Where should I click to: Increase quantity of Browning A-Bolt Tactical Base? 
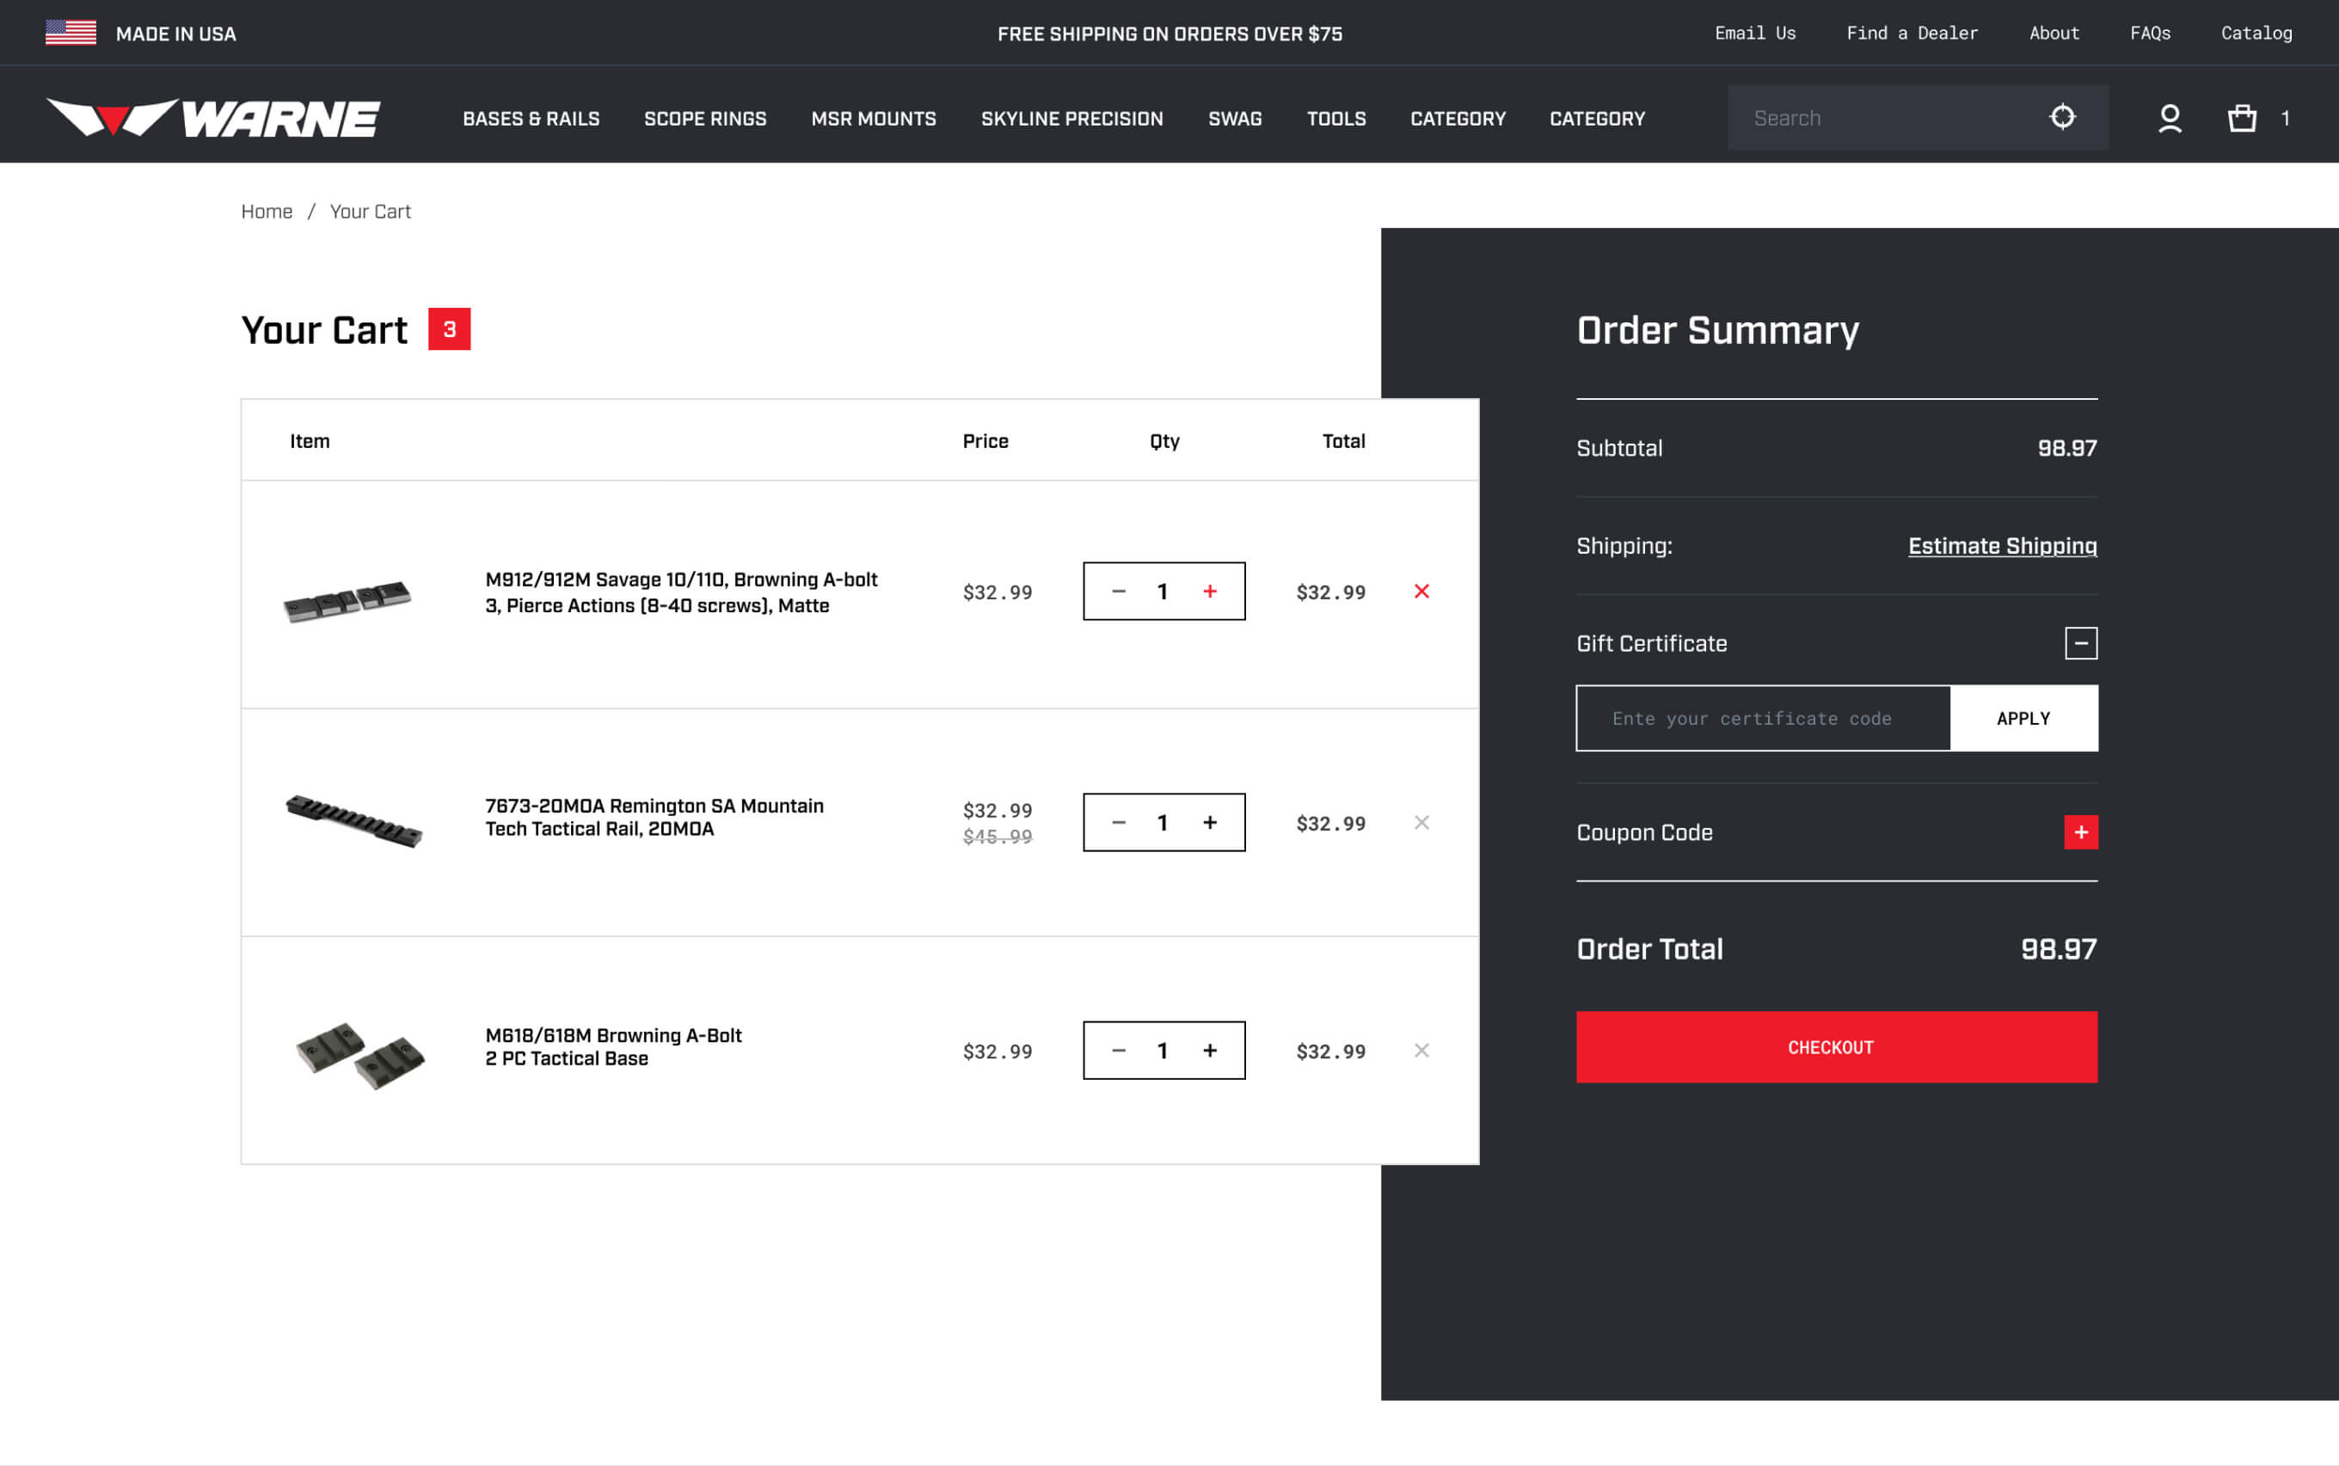click(1209, 1050)
